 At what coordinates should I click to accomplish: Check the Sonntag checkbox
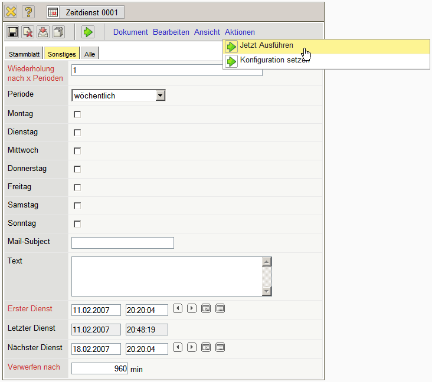coord(77,224)
